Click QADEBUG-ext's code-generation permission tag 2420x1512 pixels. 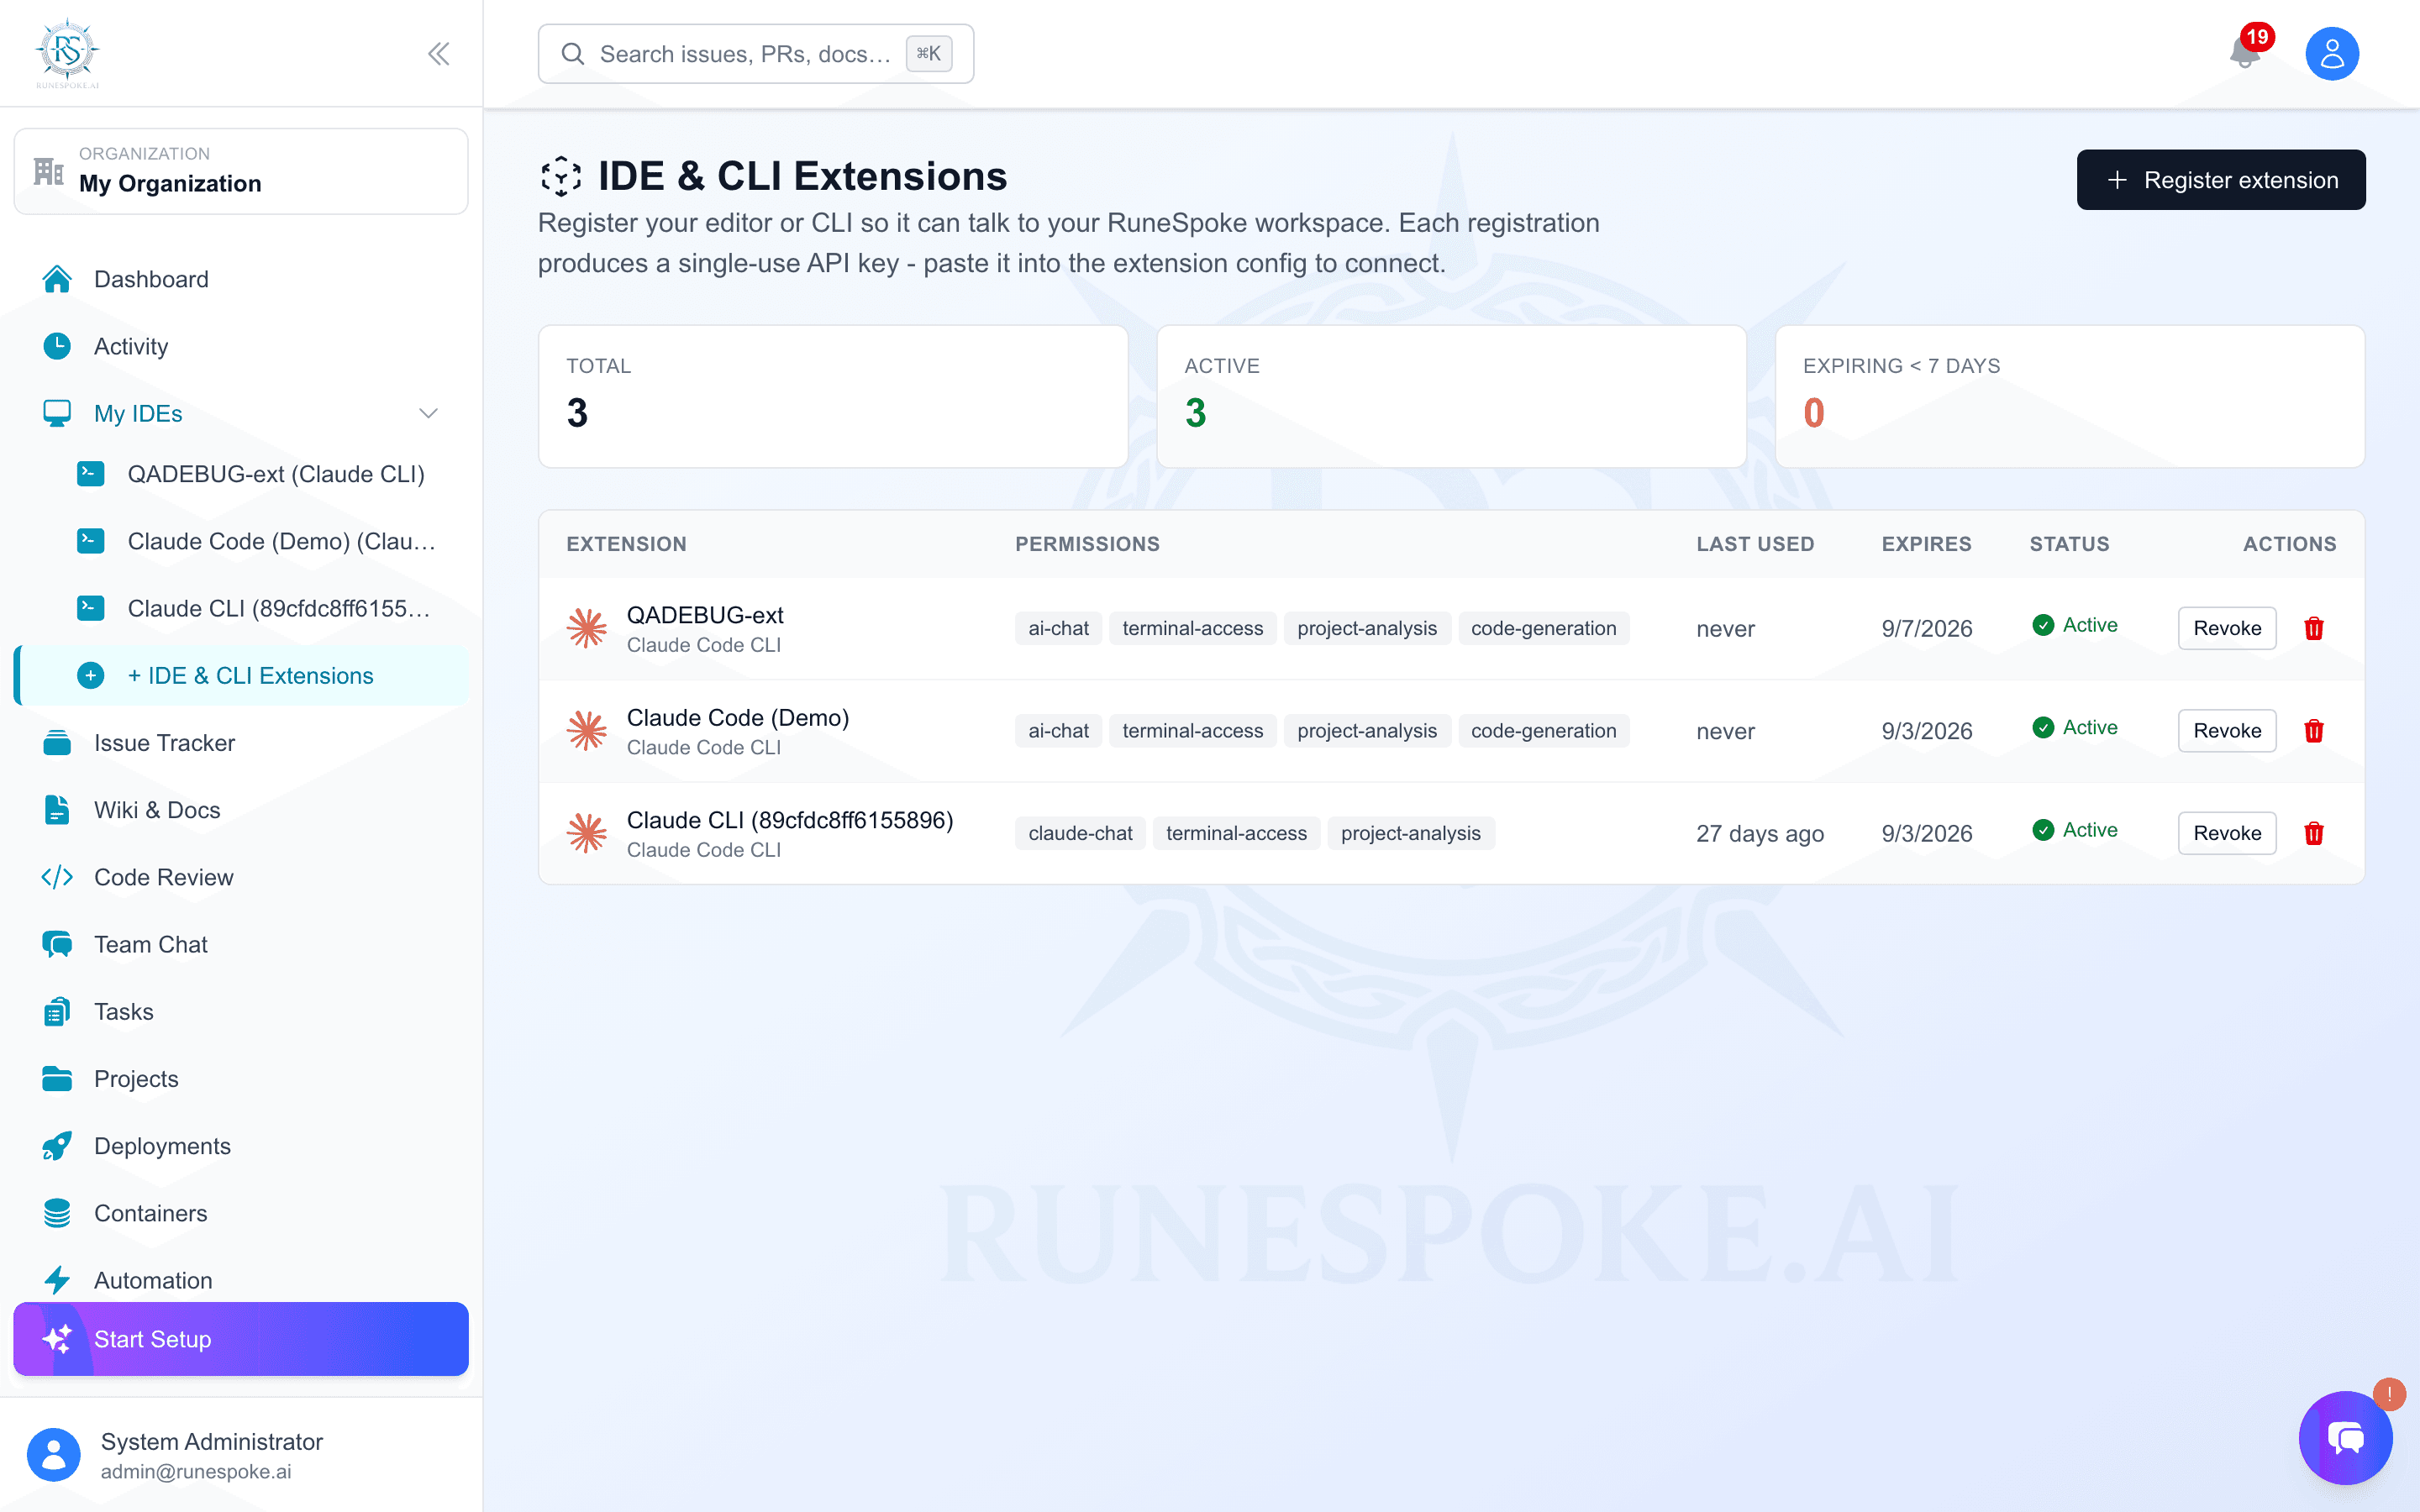[x=1543, y=628]
